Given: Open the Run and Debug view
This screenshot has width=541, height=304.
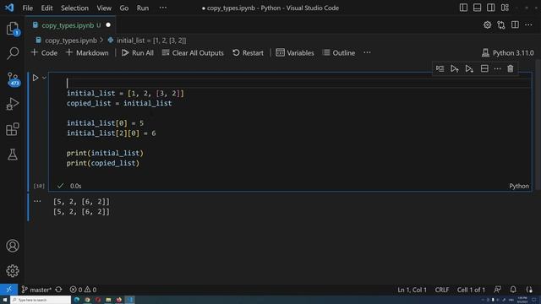Looking at the screenshot, I should (x=13, y=104).
